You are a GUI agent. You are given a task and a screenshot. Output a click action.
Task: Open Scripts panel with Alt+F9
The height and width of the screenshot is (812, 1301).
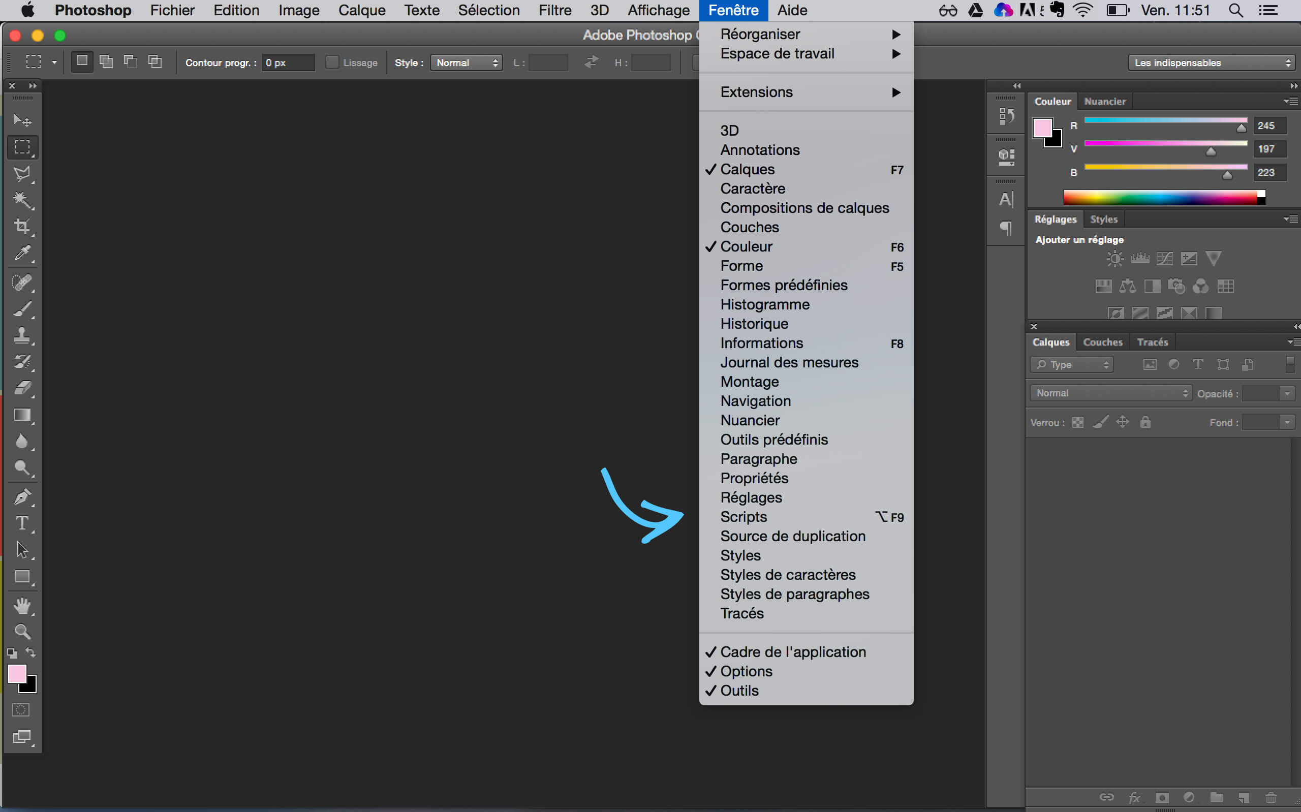coord(744,516)
